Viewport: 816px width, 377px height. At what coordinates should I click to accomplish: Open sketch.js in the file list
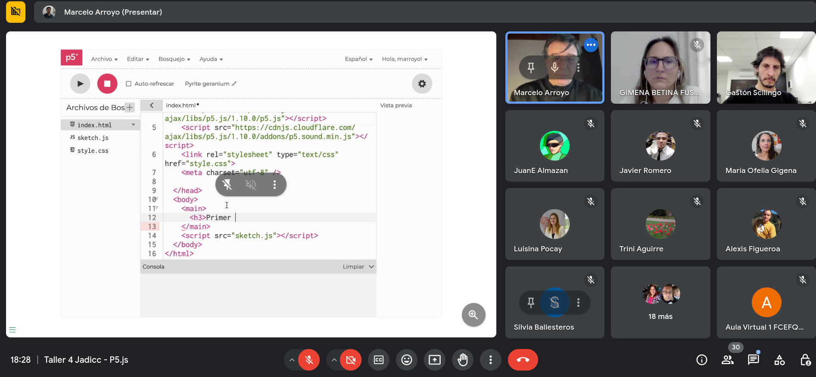(93, 138)
